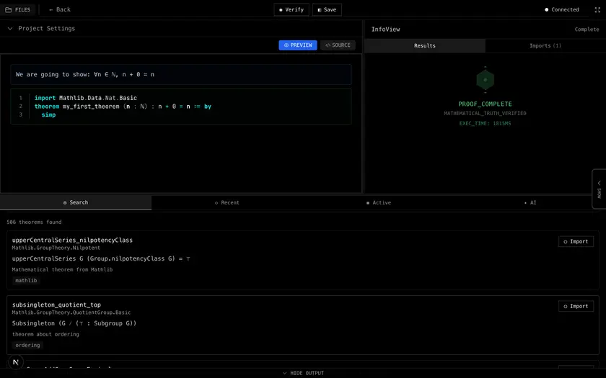This screenshot has width=606, height=378.
Task: Open the Imports tab in InfoView
Action: point(545,45)
